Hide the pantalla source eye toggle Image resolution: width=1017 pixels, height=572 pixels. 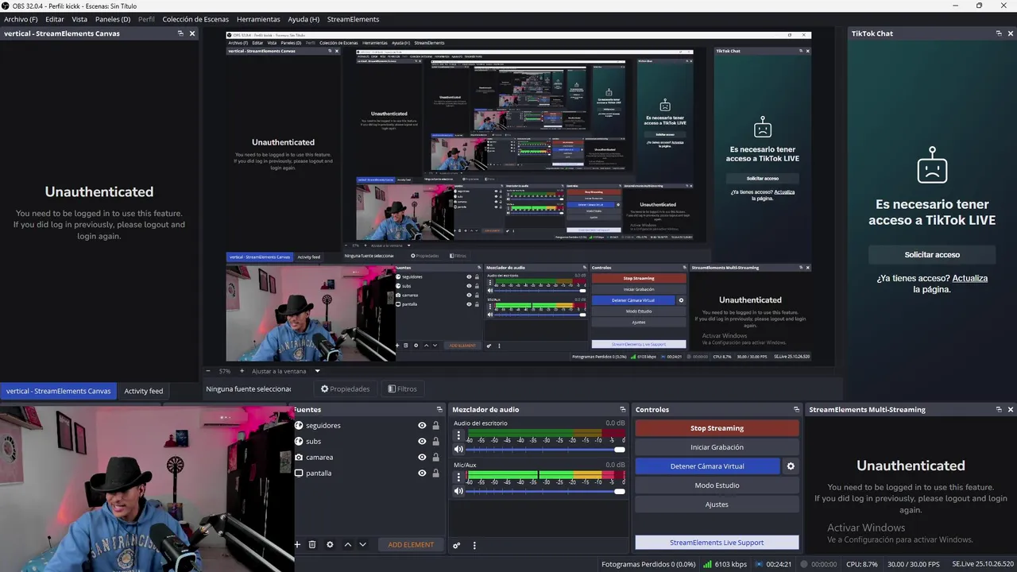click(x=422, y=473)
